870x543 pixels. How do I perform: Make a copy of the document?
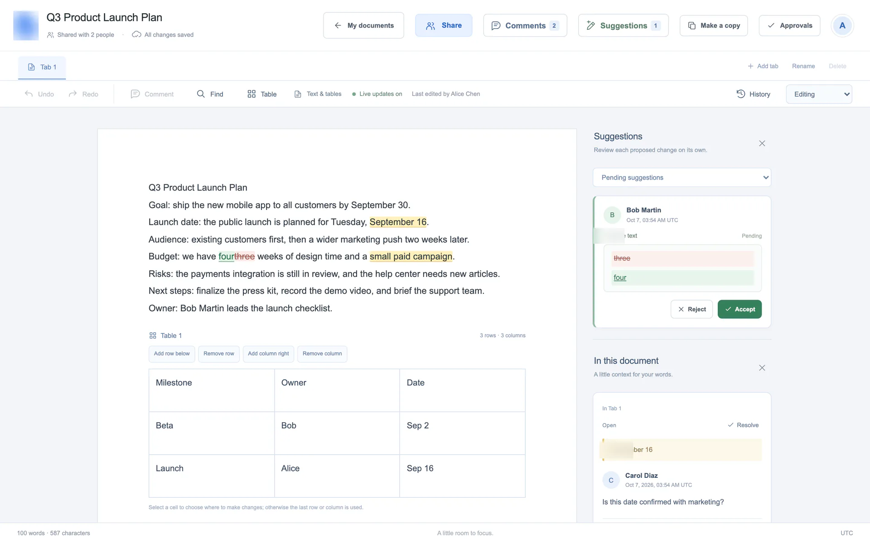pyautogui.click(x=714, y=25)
